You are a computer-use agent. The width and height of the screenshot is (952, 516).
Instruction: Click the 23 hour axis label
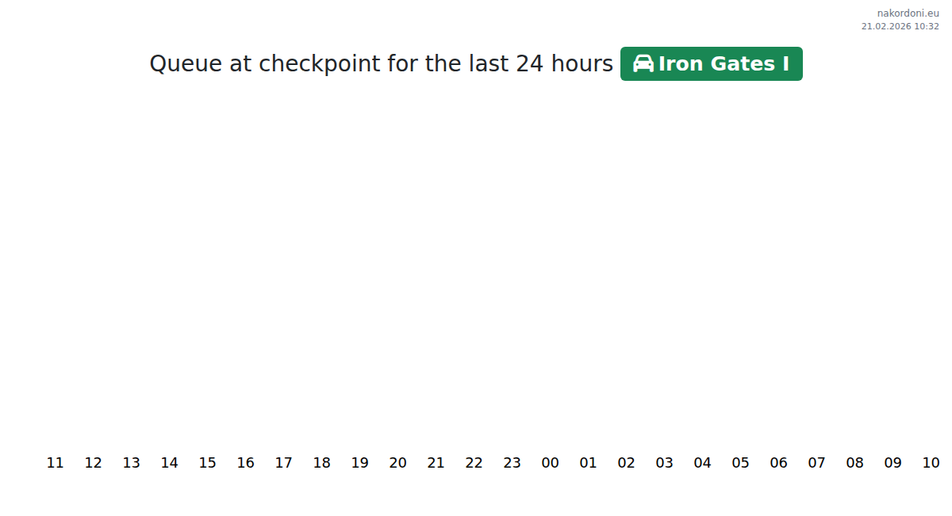[x=512, y=463]
